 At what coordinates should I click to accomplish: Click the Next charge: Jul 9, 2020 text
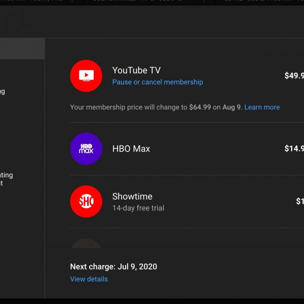[113, 267]
